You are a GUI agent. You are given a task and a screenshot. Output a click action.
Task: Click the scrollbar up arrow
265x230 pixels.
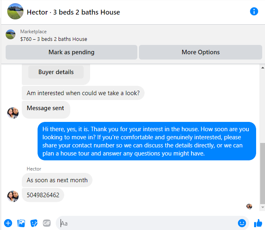pyautogui.click(x=263, y=68)
